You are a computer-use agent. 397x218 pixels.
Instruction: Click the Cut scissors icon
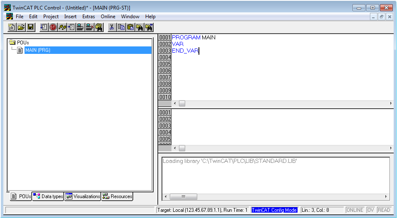tap(112, 27)
